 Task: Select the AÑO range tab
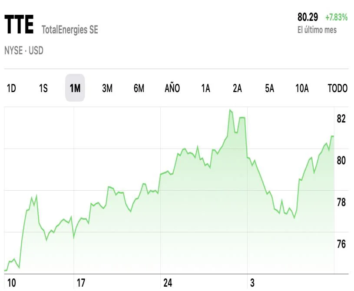tap(172, 88)
